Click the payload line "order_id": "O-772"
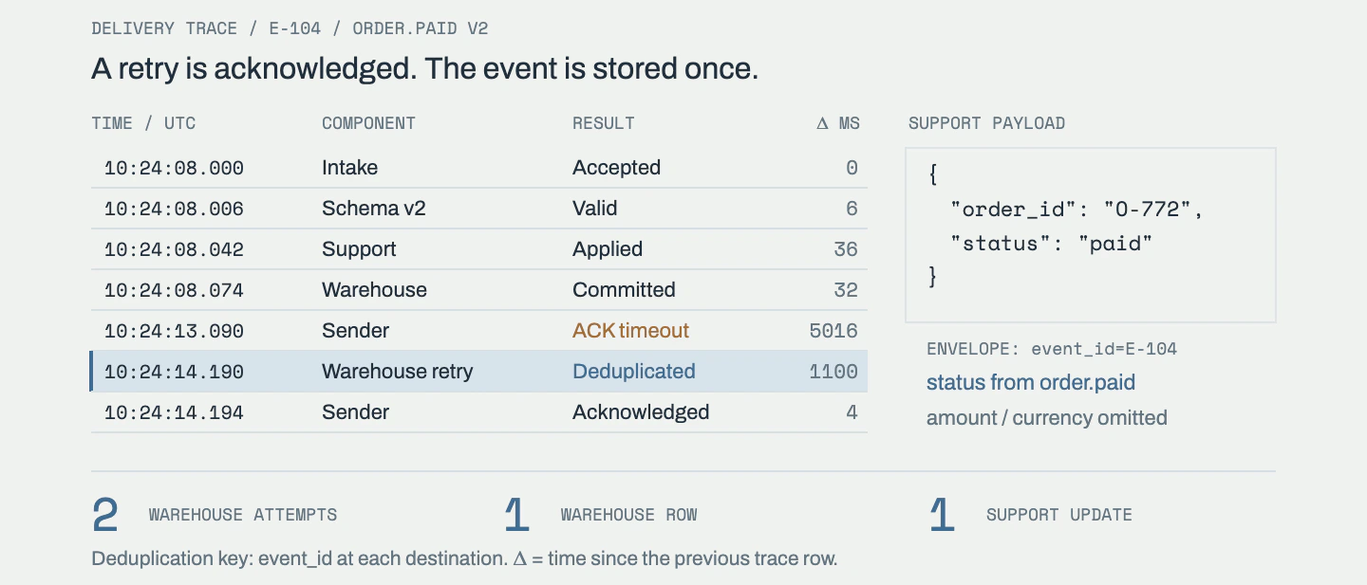This screenshot has height=585, width=1367. pyautogui.click(x=1077, y=209)
